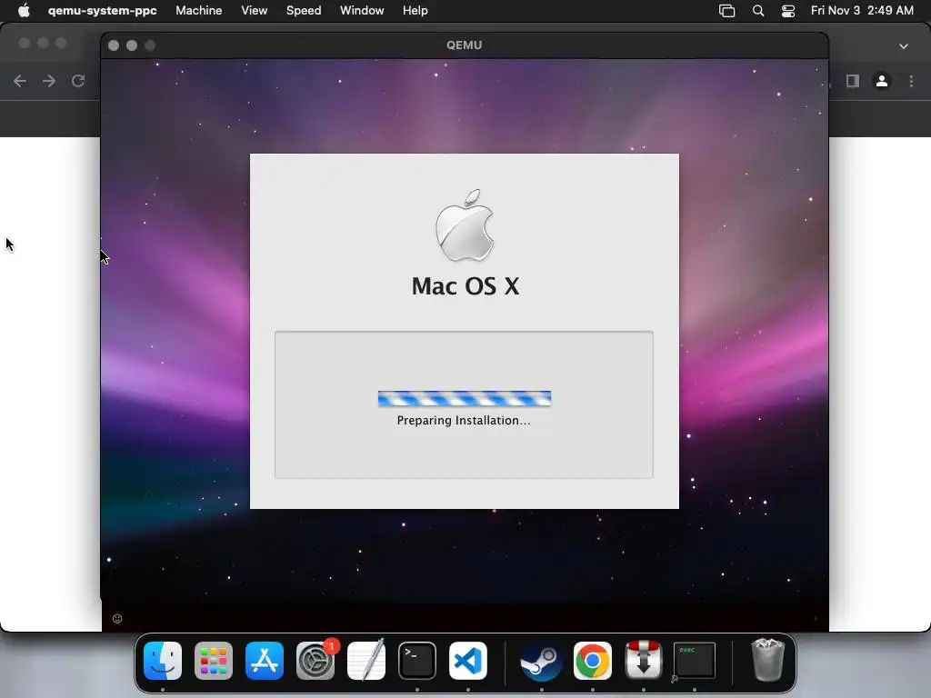This screenshot has height=698, width=931.
Task: Open Visual Studio Code from the Dock
Action: pos(468,661)
